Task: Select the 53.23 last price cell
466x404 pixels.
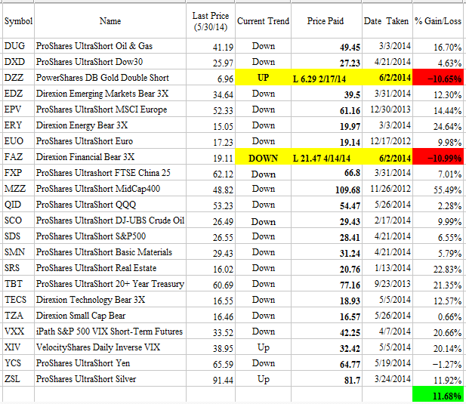Action: [211, 205]
